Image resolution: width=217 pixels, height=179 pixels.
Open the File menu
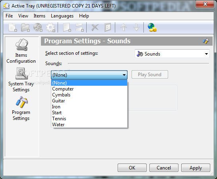coord(9,16)
